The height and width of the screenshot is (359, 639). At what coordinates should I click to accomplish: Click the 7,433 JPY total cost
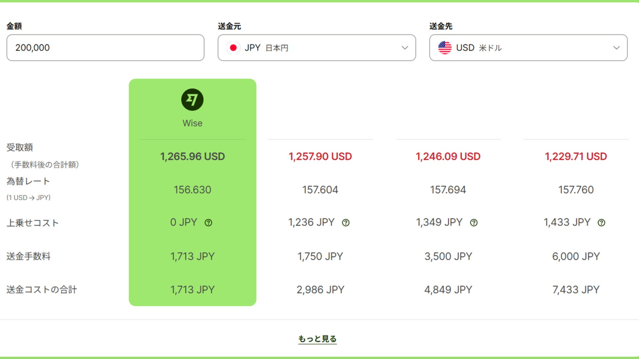tap(576, 290)
